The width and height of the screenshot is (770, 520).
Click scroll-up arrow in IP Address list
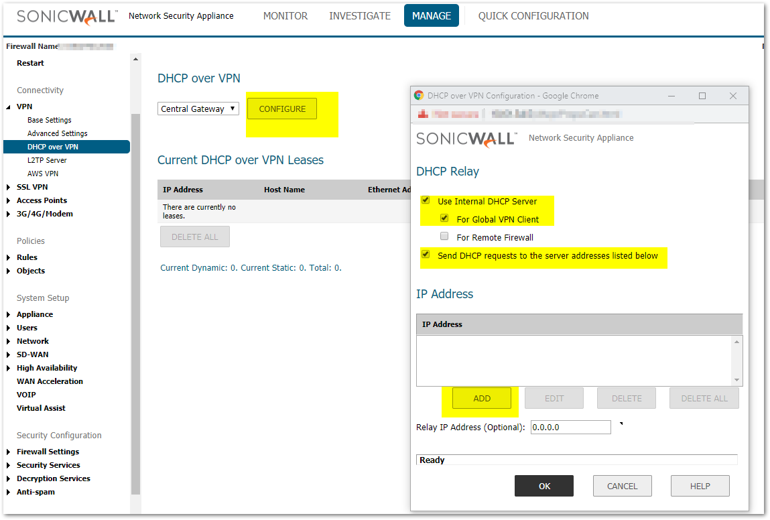pos(737,342)
